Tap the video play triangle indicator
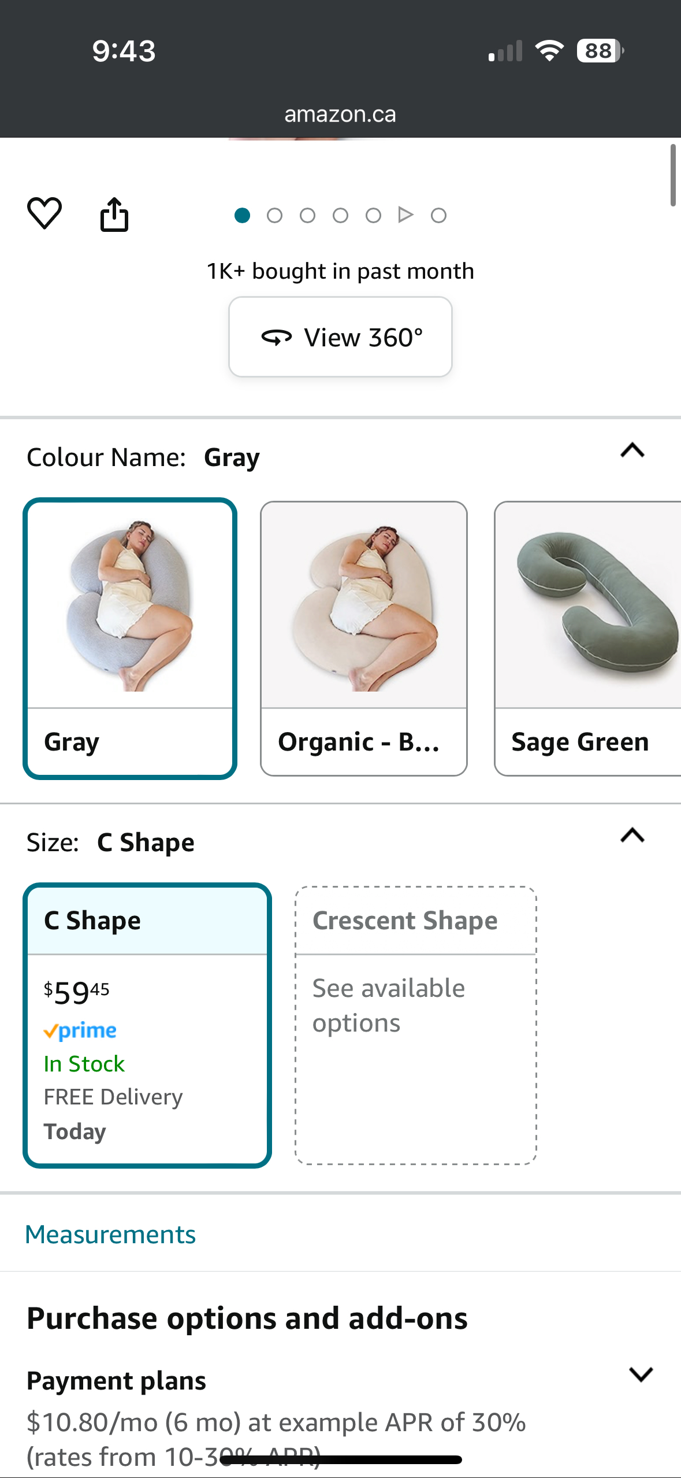 point(405,215)
